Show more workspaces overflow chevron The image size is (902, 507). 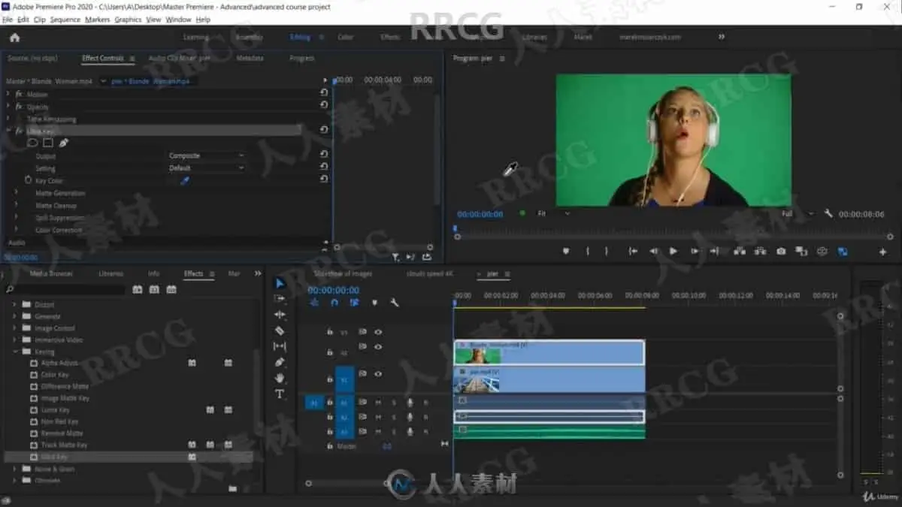click(x=722, y=36)
